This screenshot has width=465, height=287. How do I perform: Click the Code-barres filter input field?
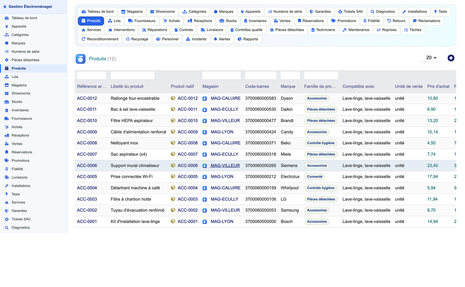pyautogui.click(x=261, y=75)
